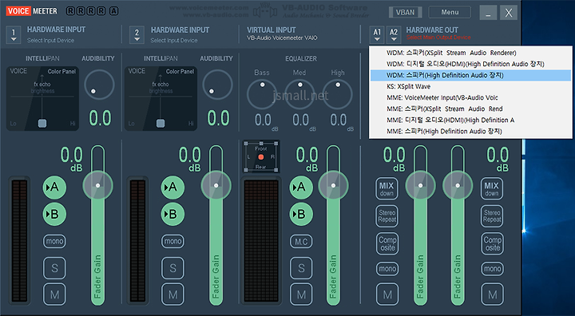Click the left MIX down mode button
This screenshot has height=316, width=575.
[387, 188]
